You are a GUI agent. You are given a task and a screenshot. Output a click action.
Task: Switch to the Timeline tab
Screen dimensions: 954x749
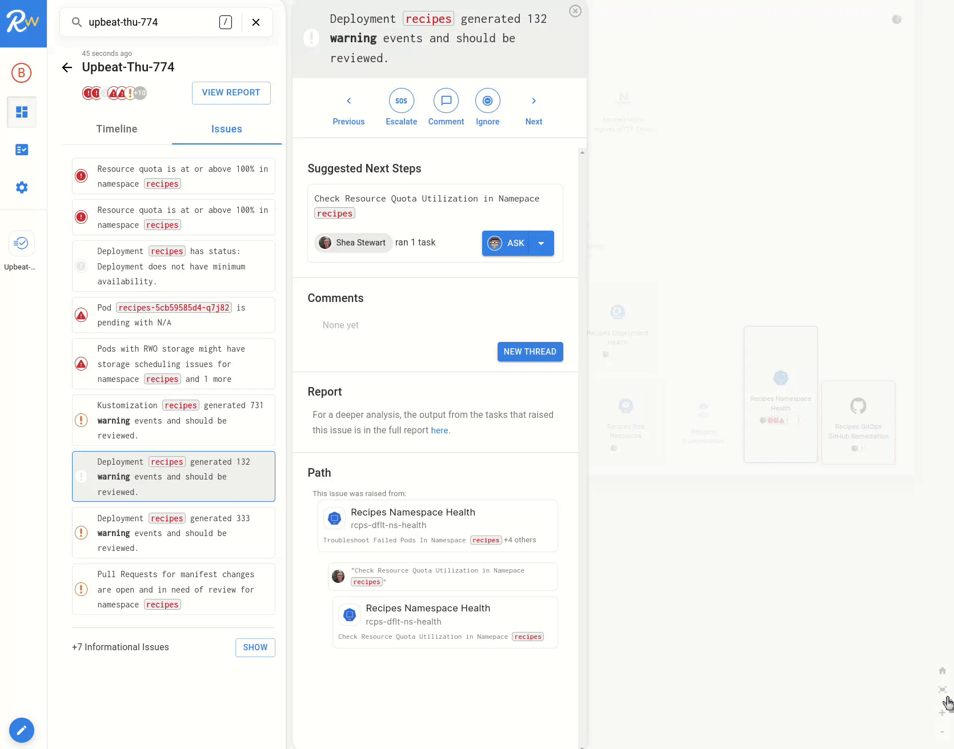[x=117, y=129]
